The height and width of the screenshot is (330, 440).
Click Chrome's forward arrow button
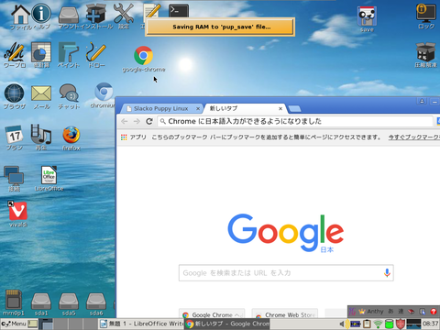[x=137, y=121]
